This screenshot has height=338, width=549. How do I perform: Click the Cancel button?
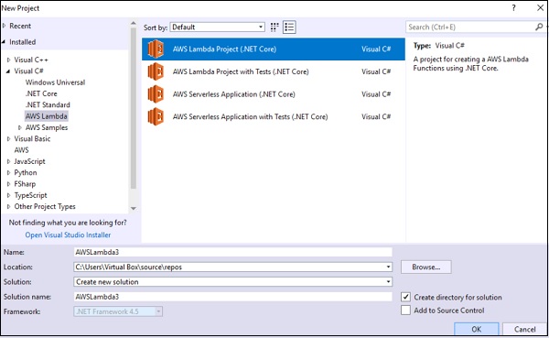[x=524, y=329]
